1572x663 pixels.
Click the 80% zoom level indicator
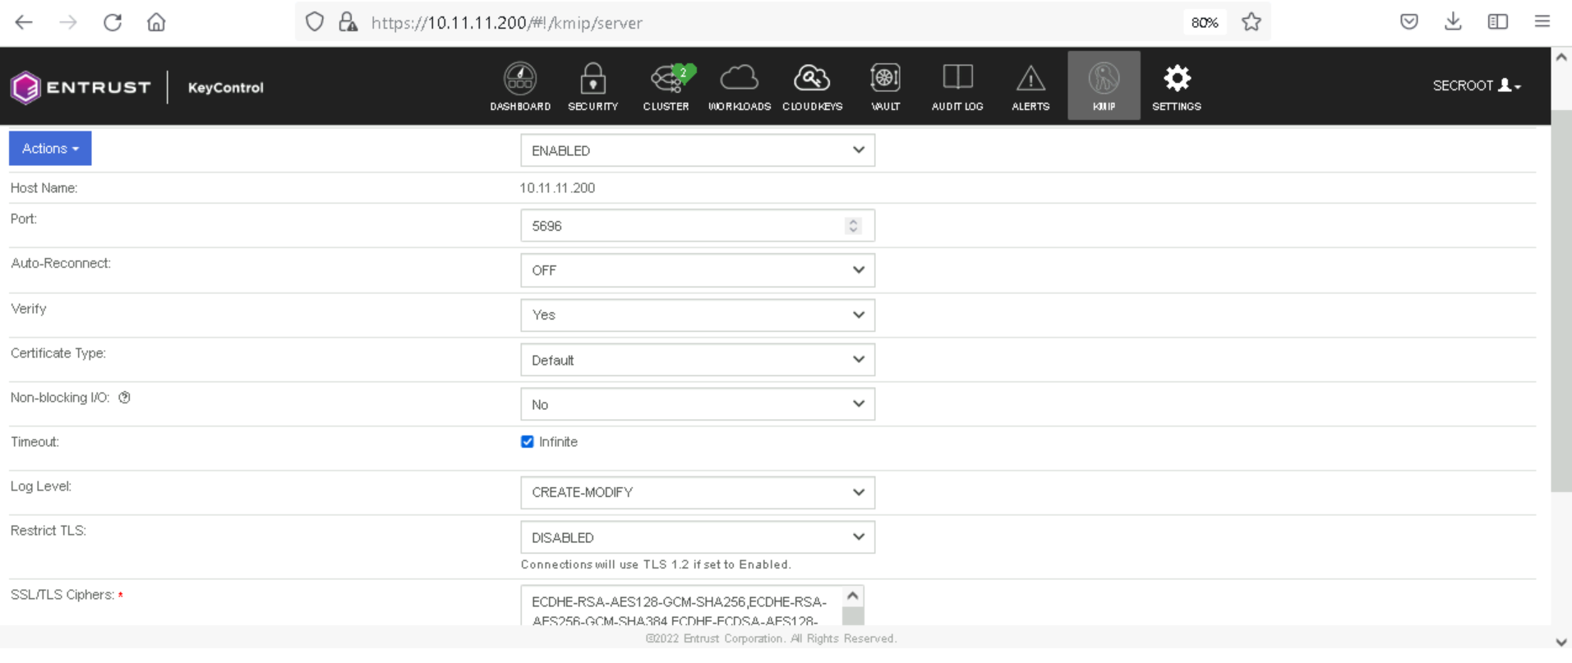(x=1205, y=23)
